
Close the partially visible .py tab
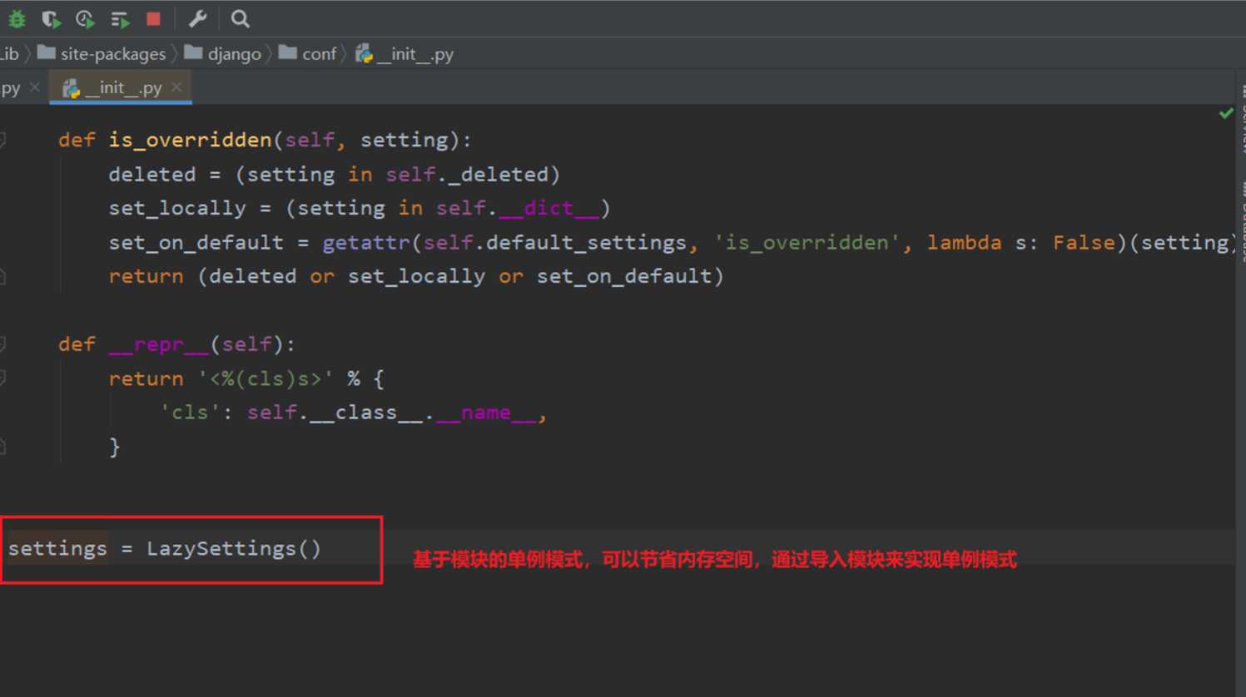[x=34, y=87]
